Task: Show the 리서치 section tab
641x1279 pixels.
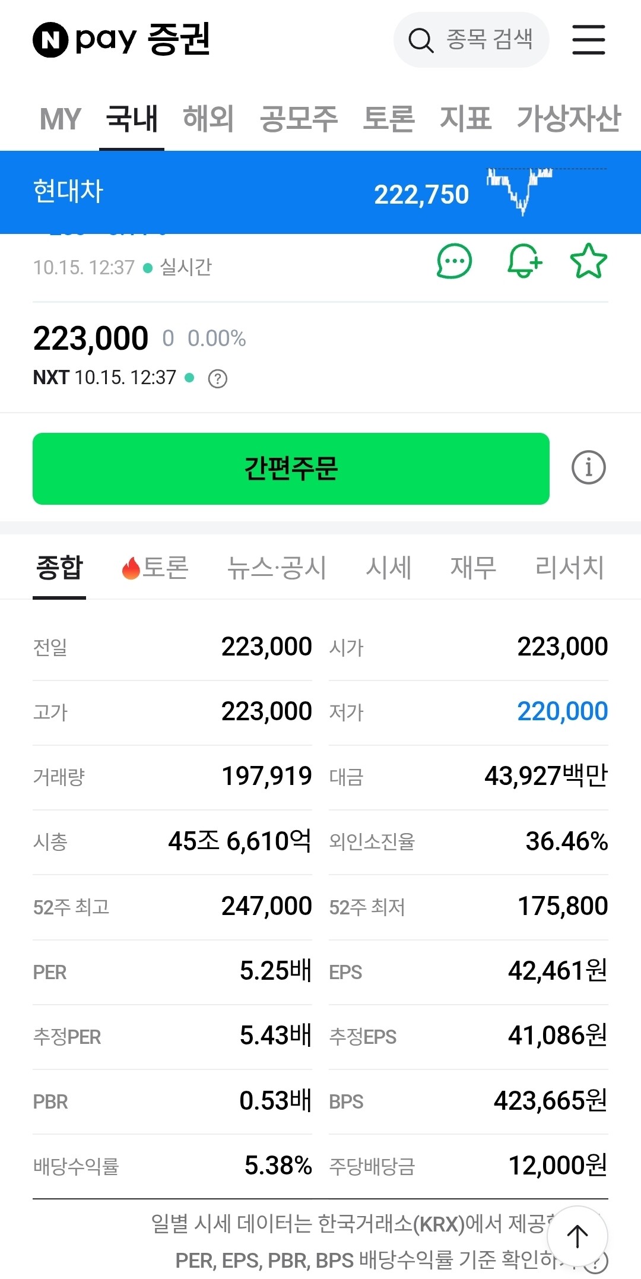Action: (x=569, y=567)
